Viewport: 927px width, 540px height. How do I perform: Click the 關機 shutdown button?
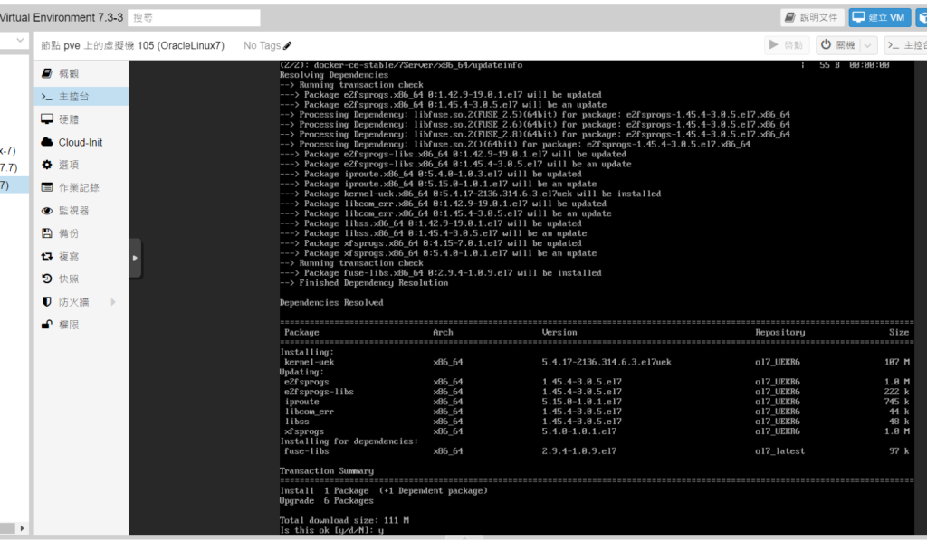836,45
